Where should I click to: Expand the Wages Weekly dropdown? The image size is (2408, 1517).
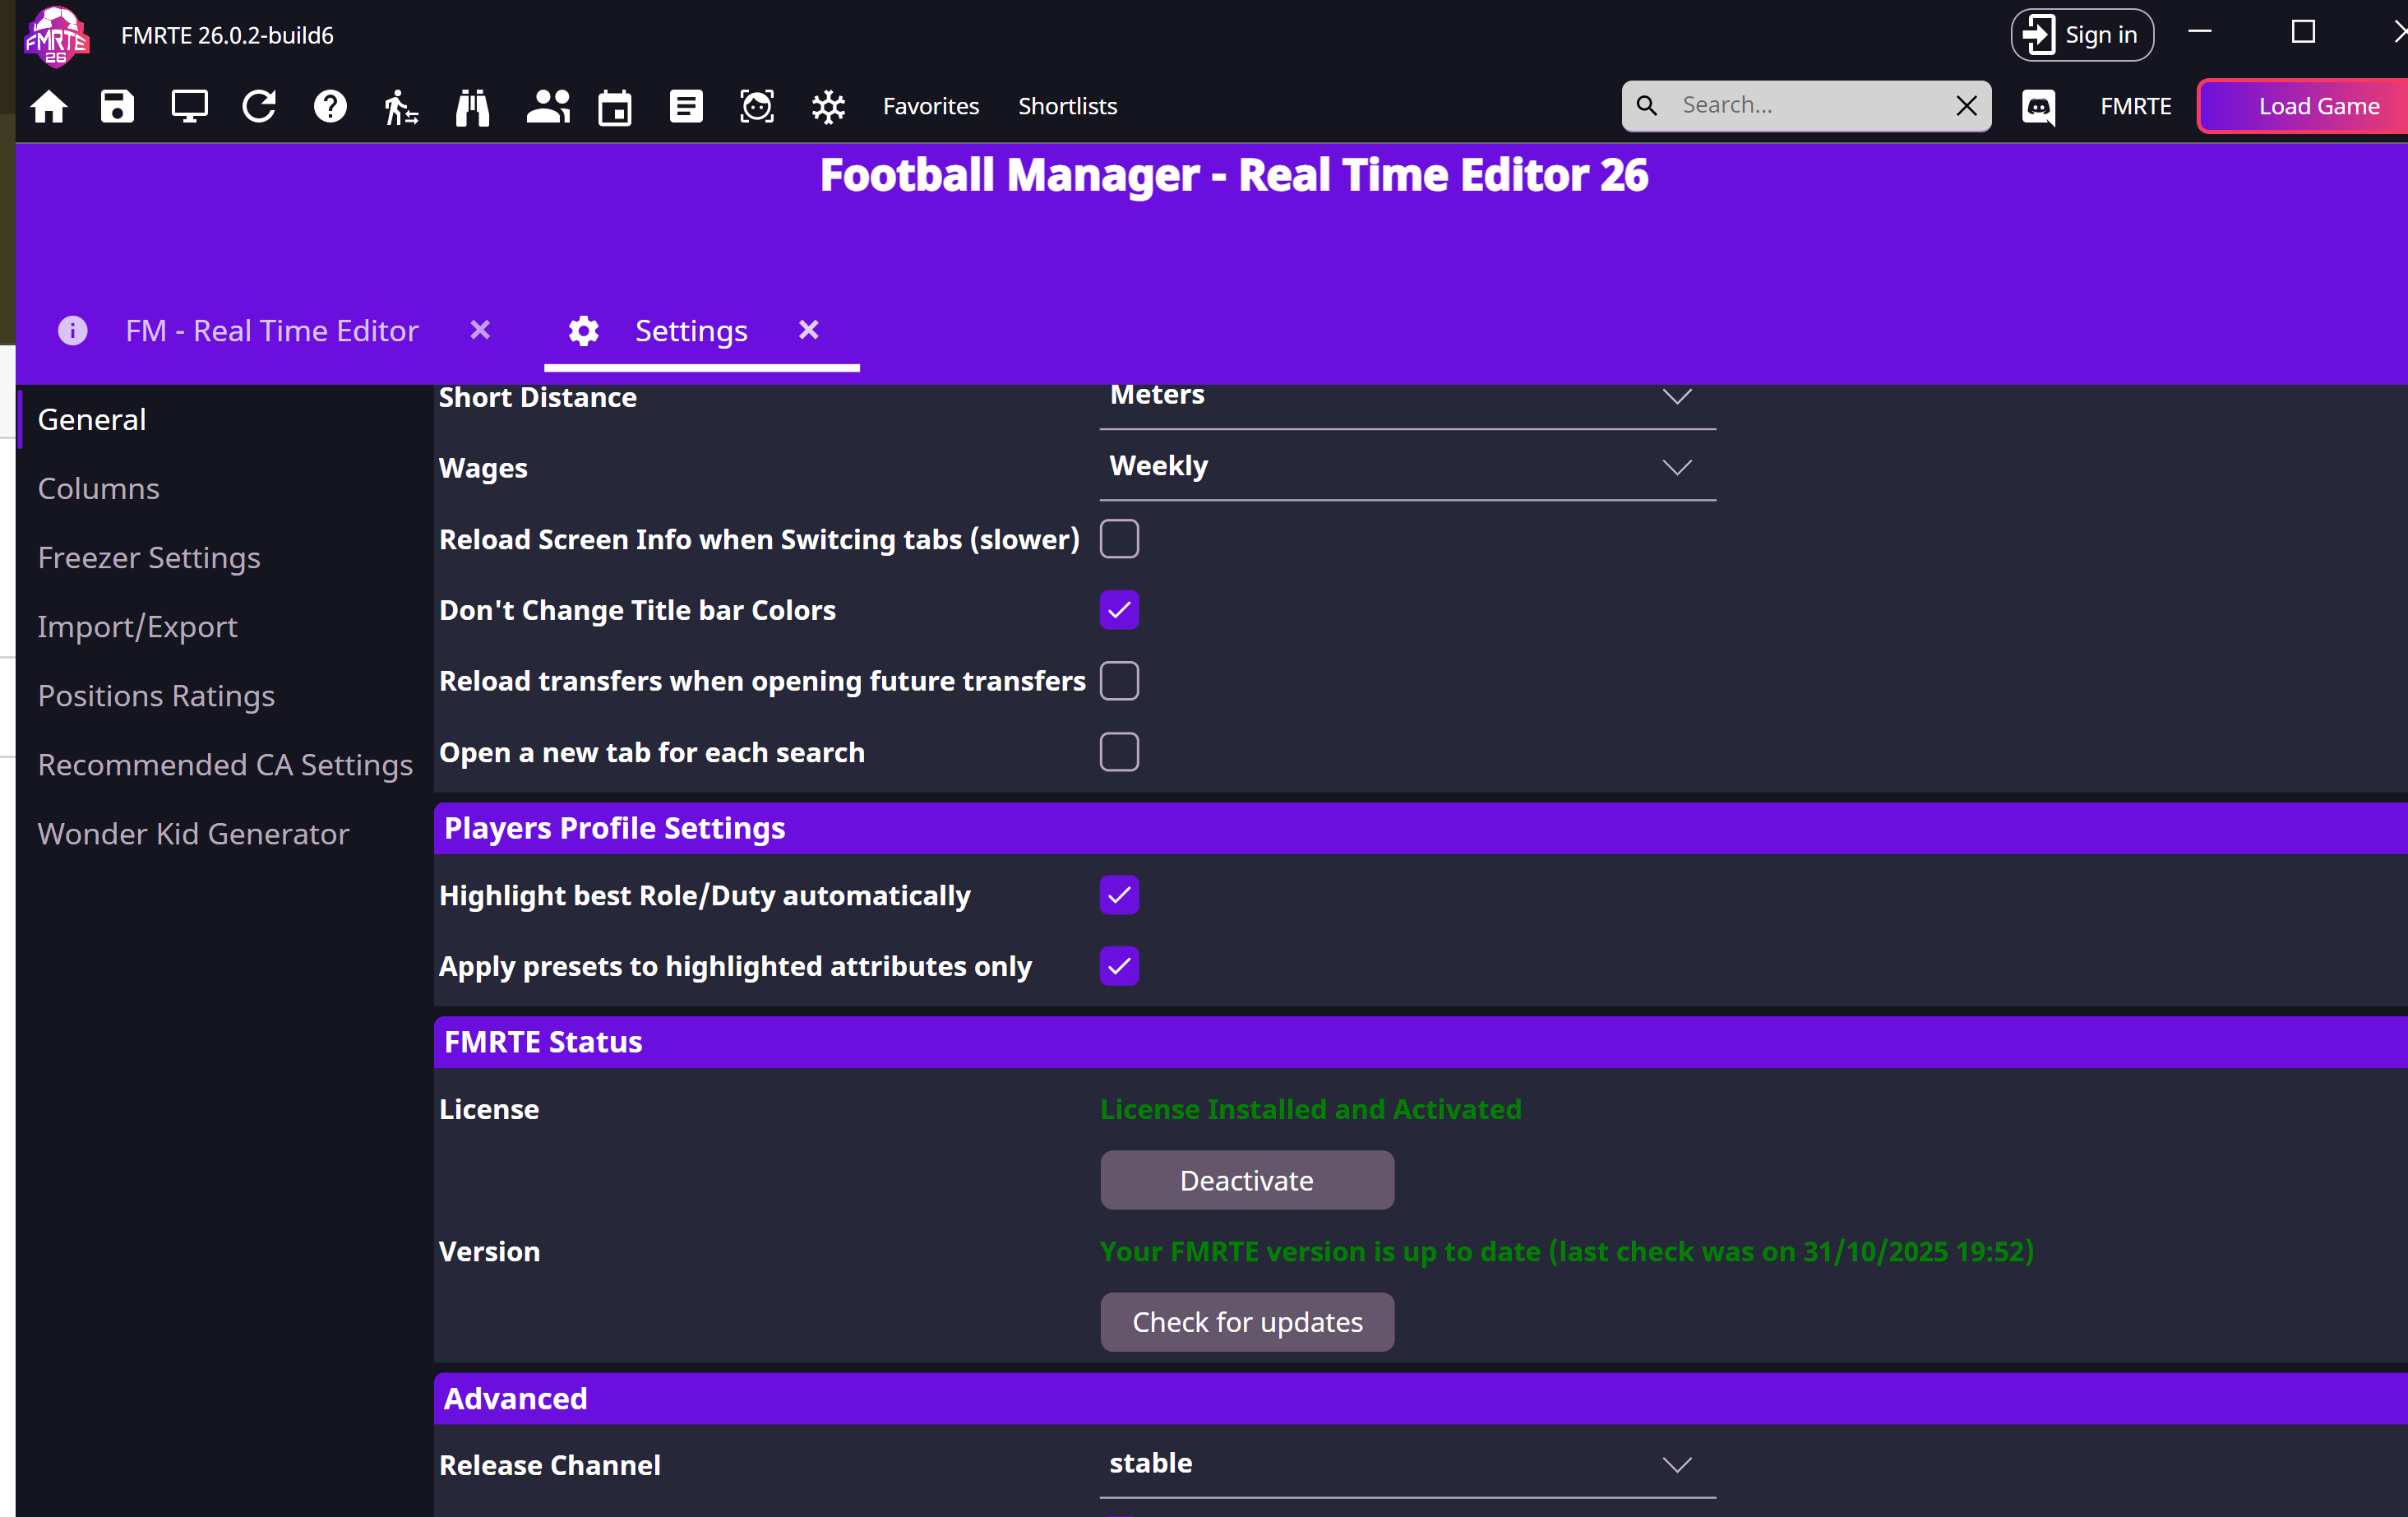[x=1407, y=467]
